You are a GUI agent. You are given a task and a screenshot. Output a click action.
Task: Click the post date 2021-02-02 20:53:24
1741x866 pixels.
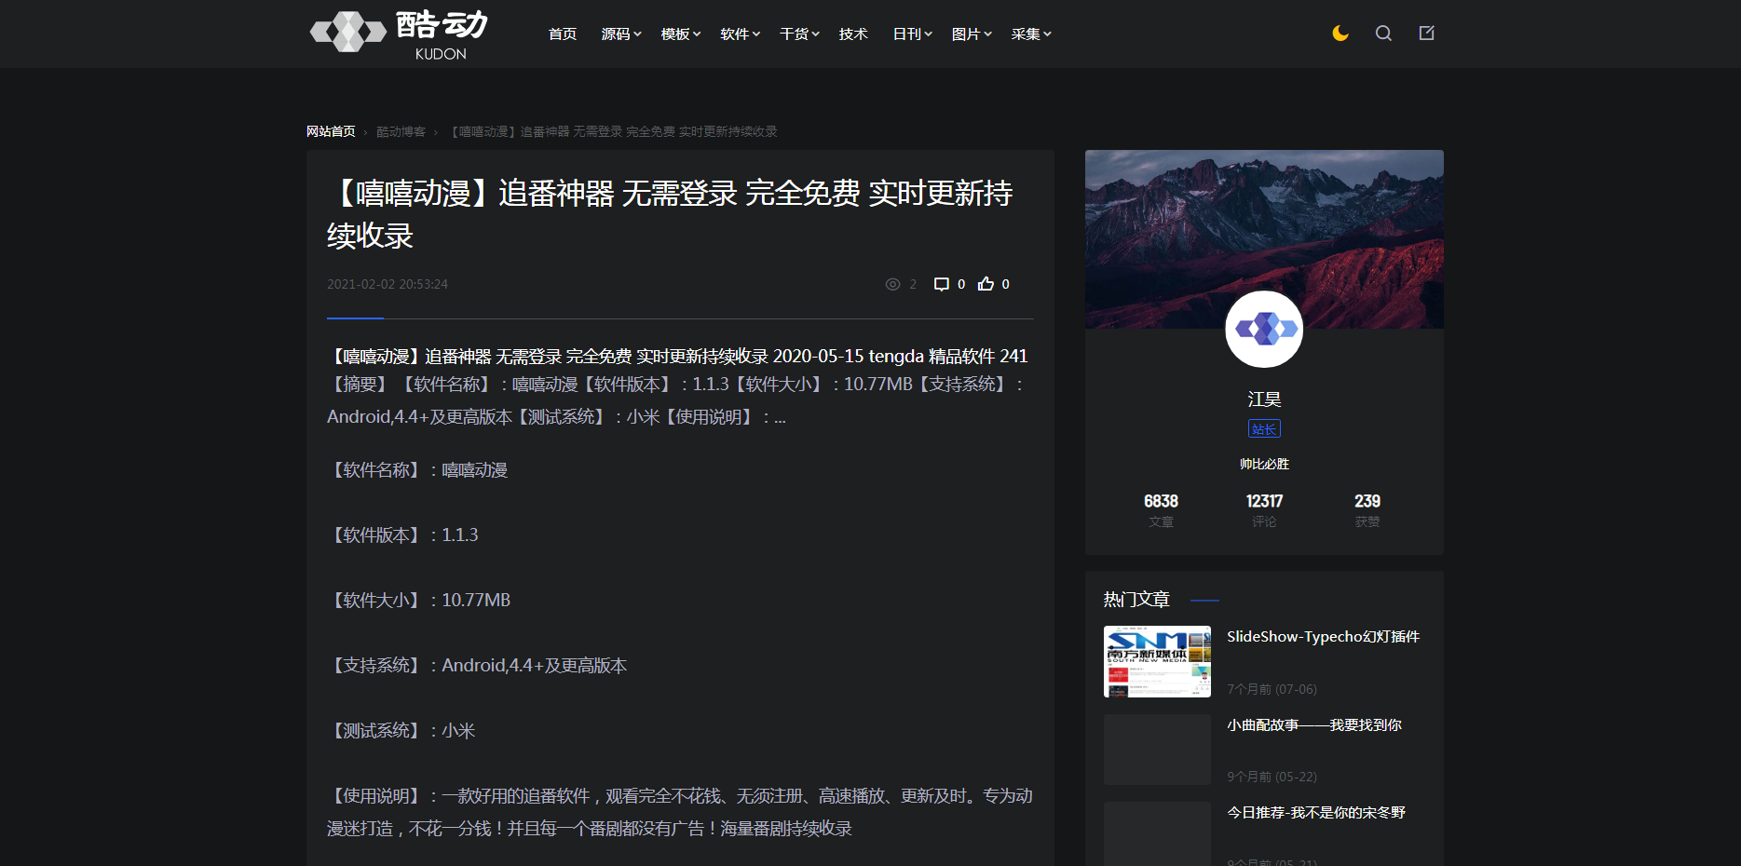[388, 284]
